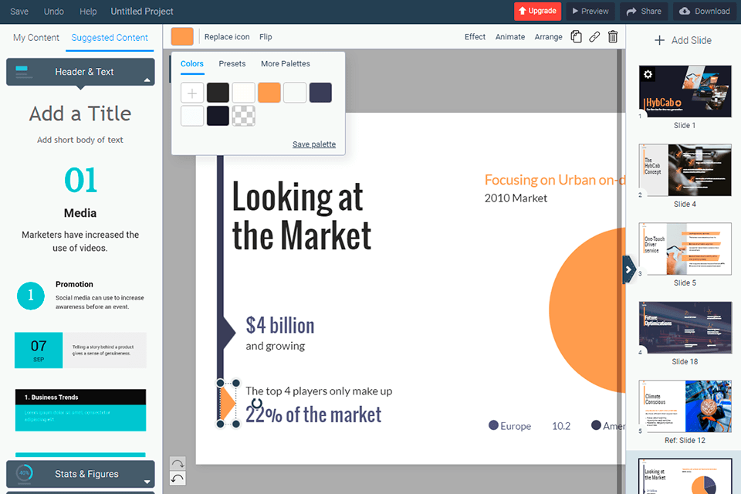Image resolution: width=741 pixels, height=494 pixels.
Task: Open the More Palettes tab
Action: 285,63
